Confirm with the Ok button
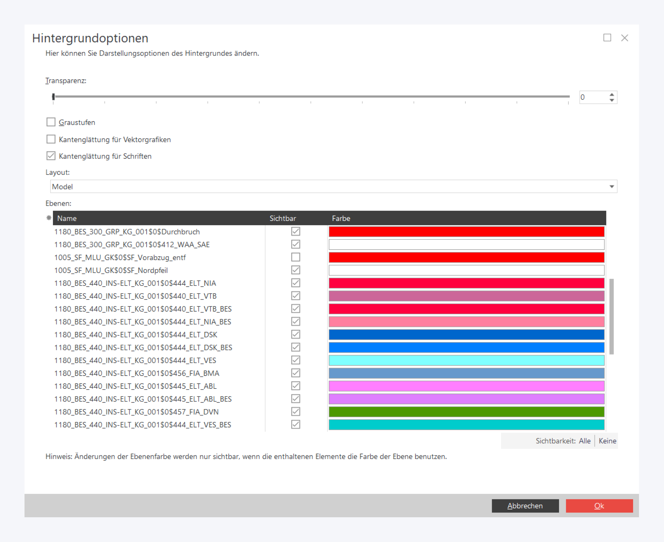 pyautogui.click(x=599, y=506)
